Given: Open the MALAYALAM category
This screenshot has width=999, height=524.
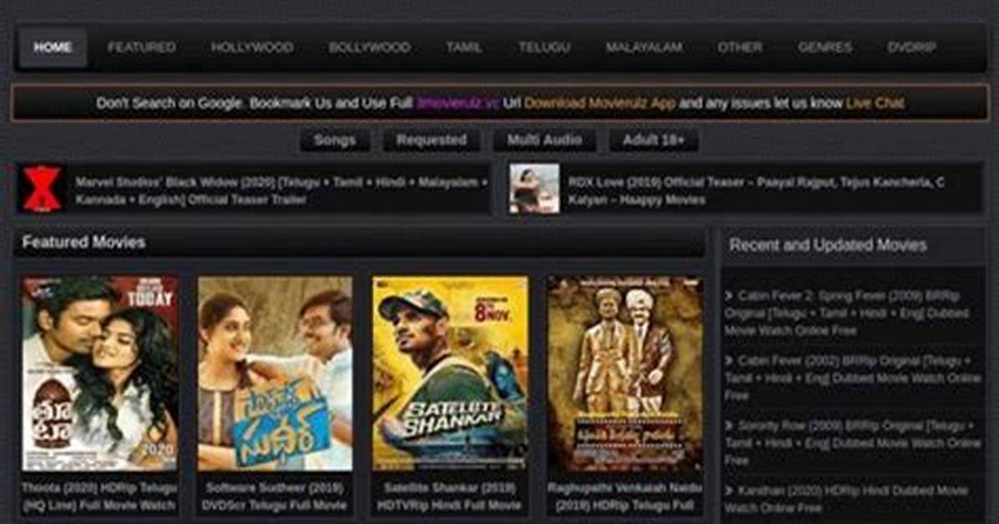Looking at the screenshot, I should click(643, 47).
